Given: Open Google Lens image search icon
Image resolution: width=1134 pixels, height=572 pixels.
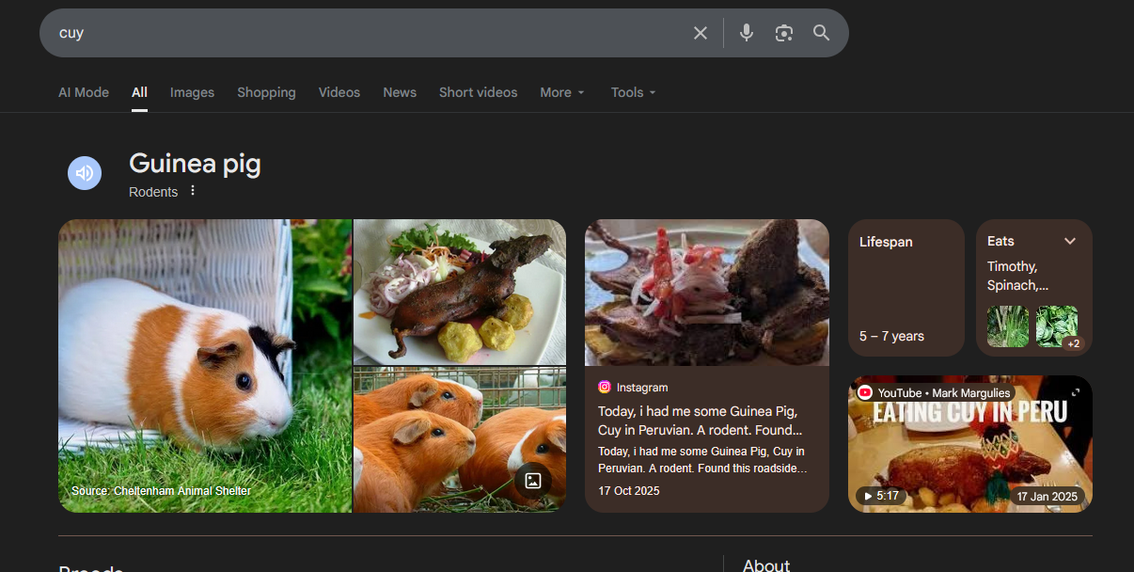Looking at the screenshot, I should click(x=784, y=33).
